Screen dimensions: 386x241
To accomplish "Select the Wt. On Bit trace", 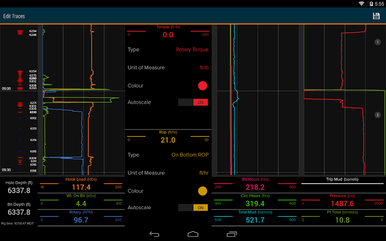I will tap(81, 201).
